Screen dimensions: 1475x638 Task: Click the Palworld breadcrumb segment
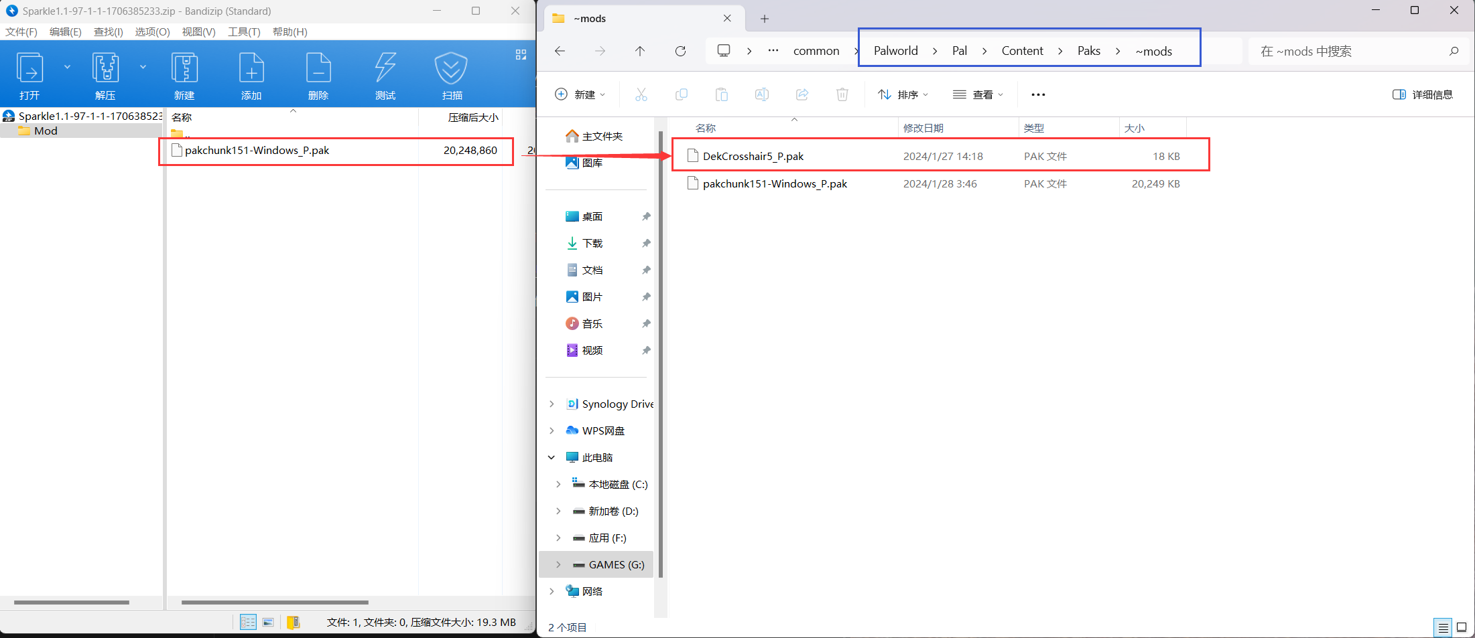click(896, 51)
